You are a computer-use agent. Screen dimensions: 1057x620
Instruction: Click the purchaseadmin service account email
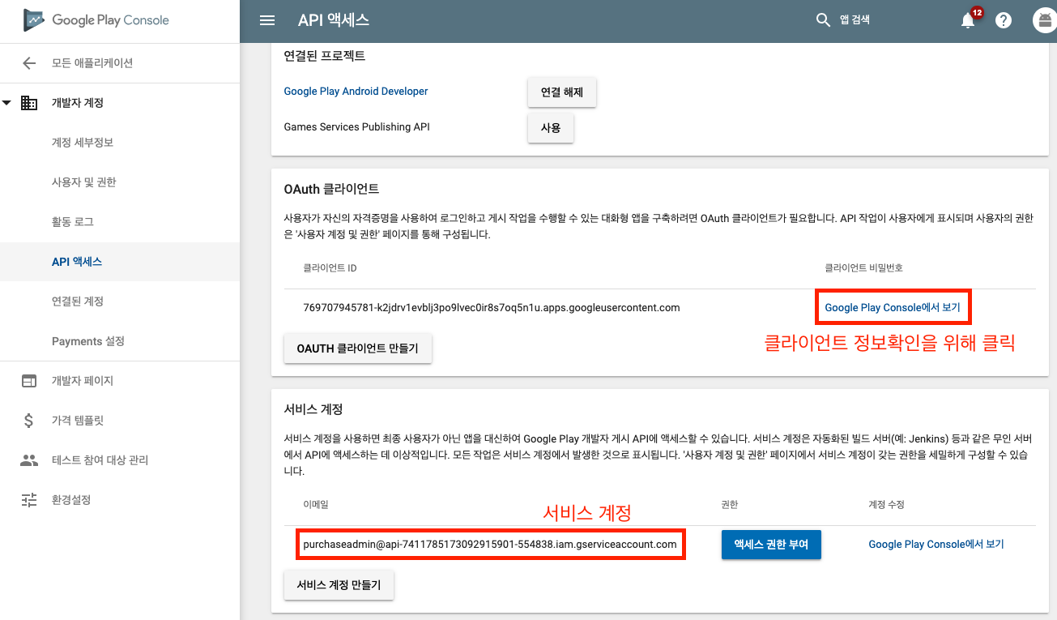(x=490, y=545)
